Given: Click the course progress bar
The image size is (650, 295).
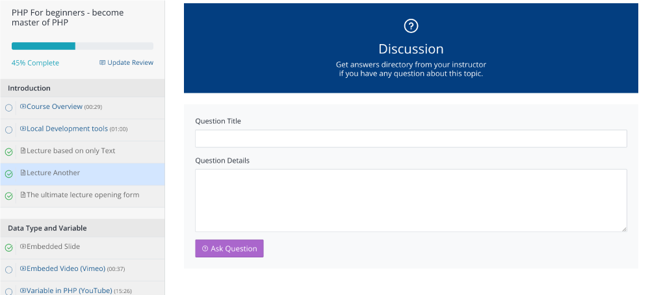Looking at the screenshot, I should [x=83, y=46].
